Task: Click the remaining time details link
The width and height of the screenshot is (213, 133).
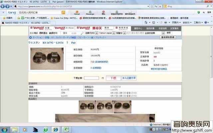Action: 102,62
